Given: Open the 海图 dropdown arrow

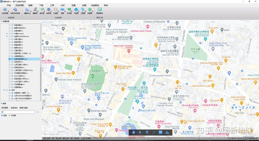Looking at the screenshot, I should [x=65, y=11].
